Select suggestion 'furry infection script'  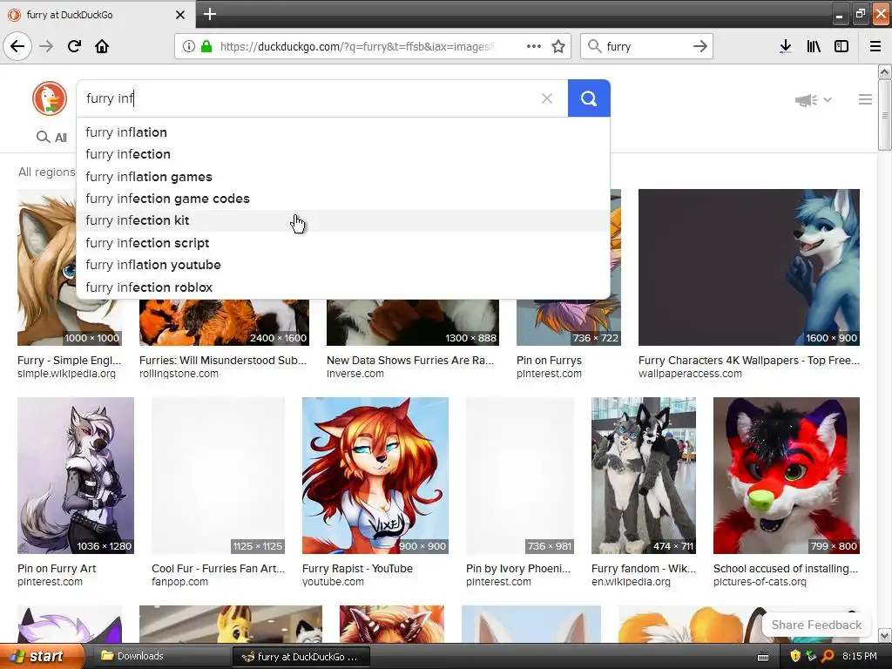[342, 243]
